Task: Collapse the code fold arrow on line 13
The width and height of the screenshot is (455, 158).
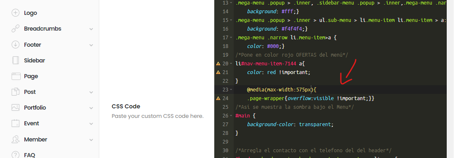Action: click(x=231, y=3)
